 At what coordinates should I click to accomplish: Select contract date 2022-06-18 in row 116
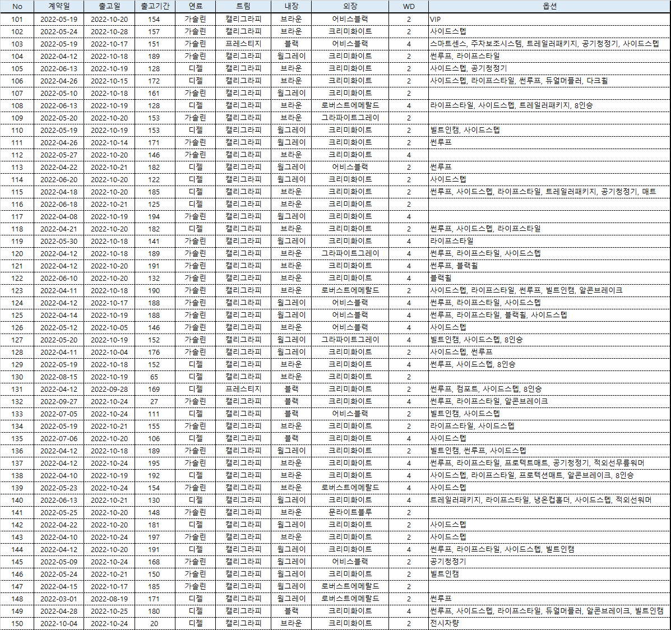click(59, 205)
